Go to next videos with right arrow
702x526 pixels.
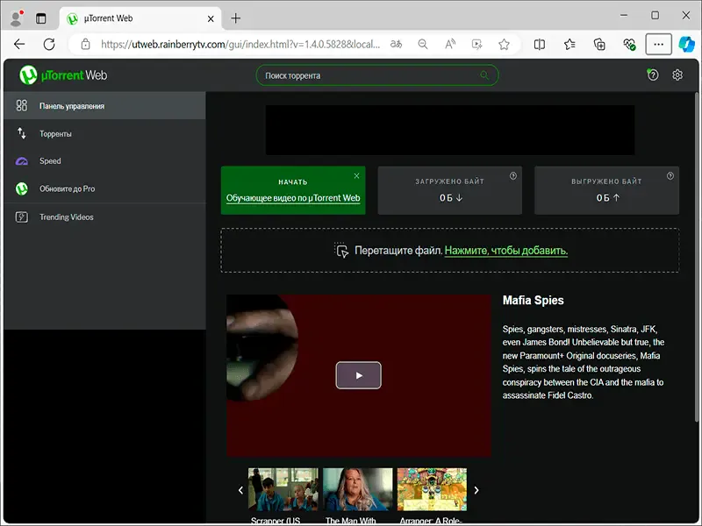point(476,490)
